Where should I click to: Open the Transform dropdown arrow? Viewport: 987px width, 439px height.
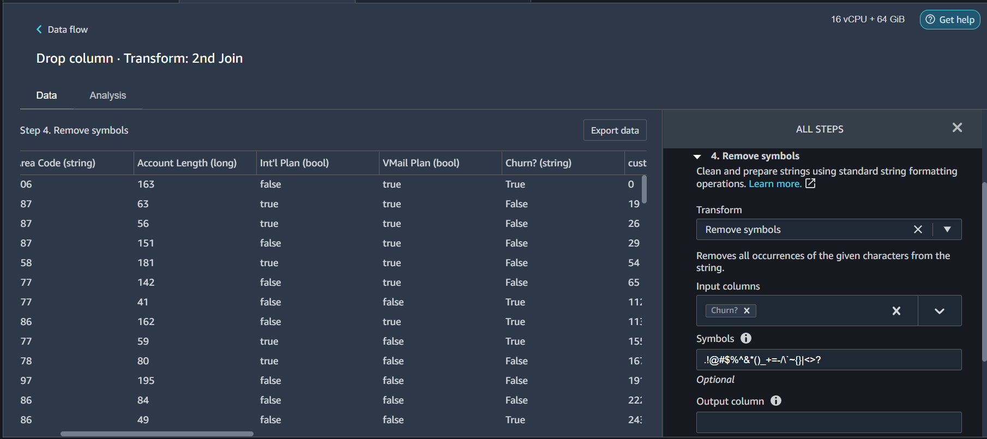(947, 230)
